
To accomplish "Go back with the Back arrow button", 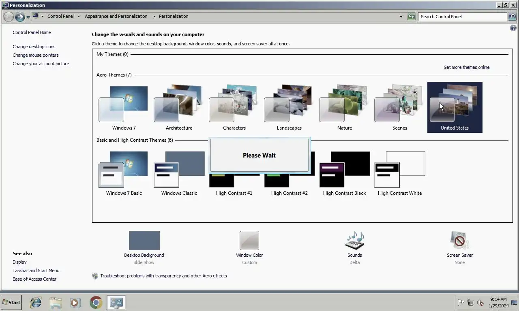I will tap(8, 17).
